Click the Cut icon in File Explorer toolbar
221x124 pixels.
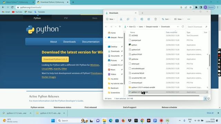click(121, 19)
